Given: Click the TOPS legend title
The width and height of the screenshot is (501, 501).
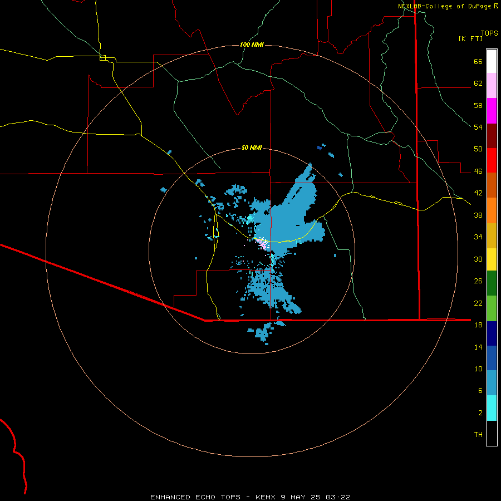Looking at the screenshot, I should tap(489, 33).
